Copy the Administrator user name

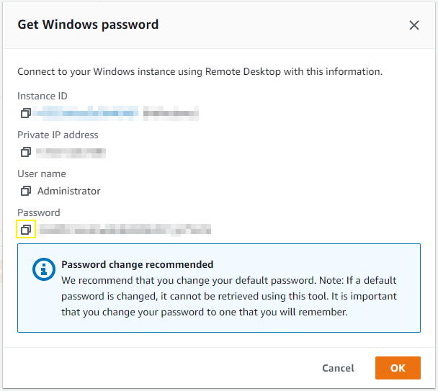coord(26,191)
